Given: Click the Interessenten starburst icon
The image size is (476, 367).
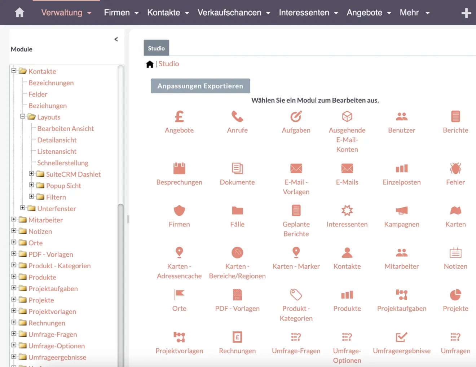Looking at the screenshot, I should pos(347,210).
